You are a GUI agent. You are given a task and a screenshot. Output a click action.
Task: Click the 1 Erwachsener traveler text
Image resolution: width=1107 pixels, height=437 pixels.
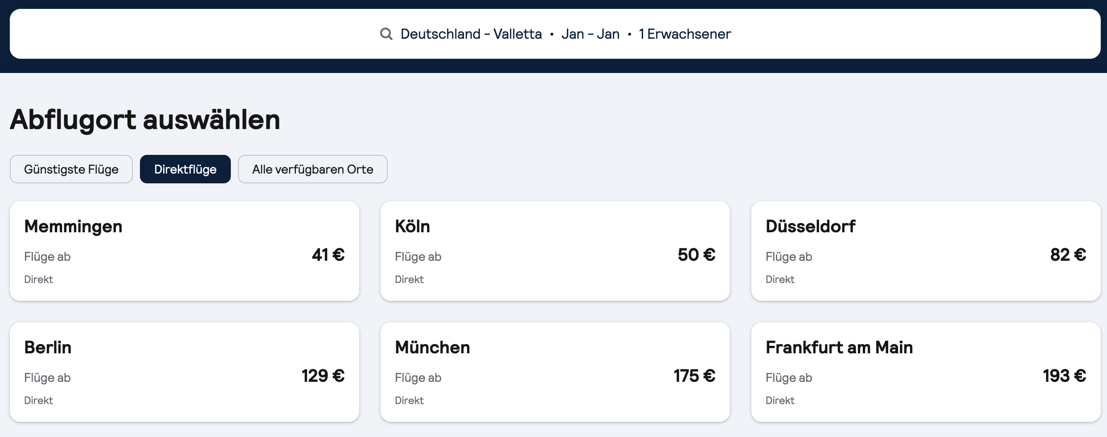click(685, 34)
